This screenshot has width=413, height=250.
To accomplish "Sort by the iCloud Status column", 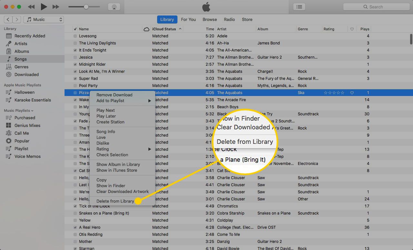I will click(167, 29).
